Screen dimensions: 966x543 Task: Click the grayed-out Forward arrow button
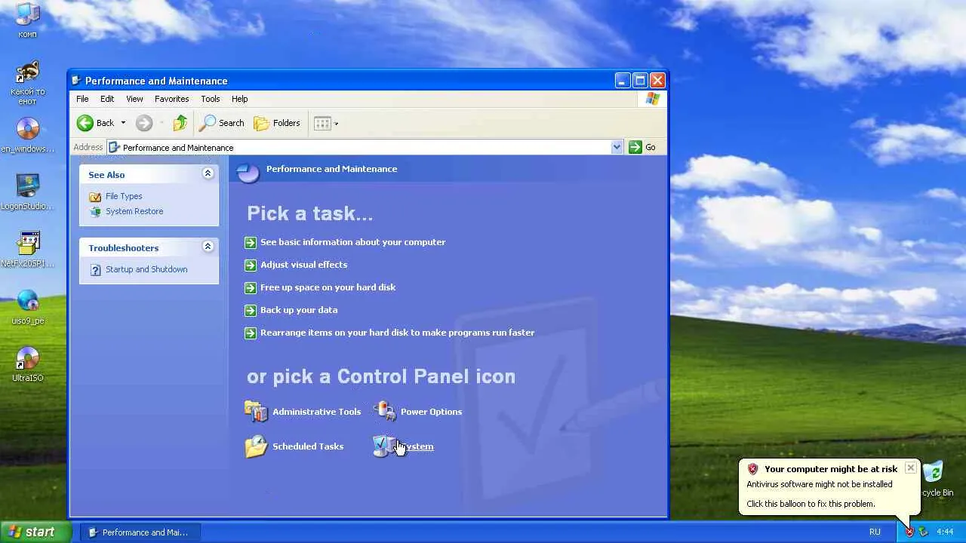tap(144, 123)
